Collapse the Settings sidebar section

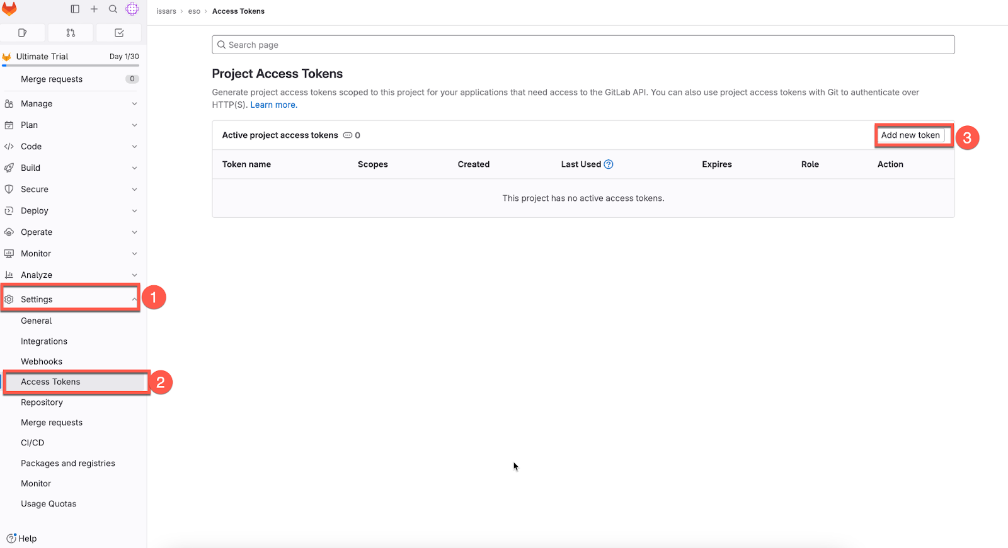(x=71, y=299)
